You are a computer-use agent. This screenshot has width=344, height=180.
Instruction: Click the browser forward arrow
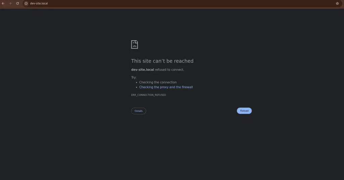pos(10,3)
